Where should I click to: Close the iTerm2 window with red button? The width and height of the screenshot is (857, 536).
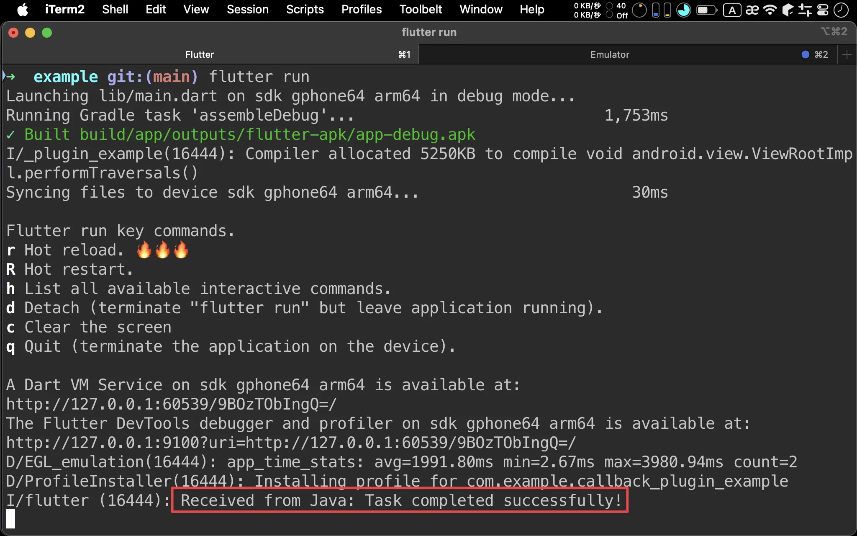(13, 32)
